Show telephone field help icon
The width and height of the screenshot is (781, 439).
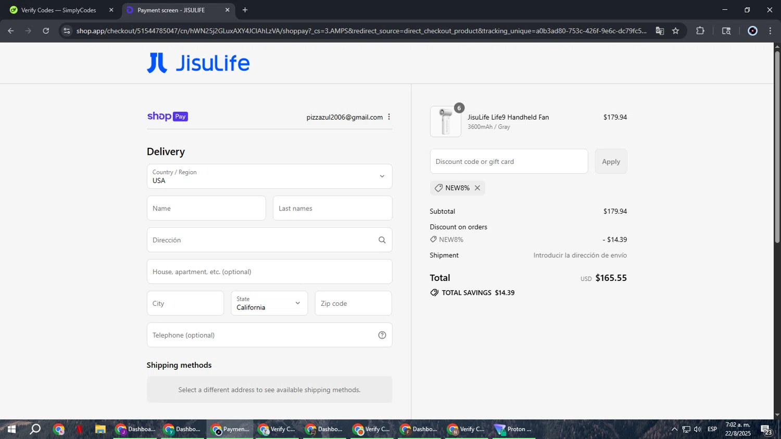point(382,335)
